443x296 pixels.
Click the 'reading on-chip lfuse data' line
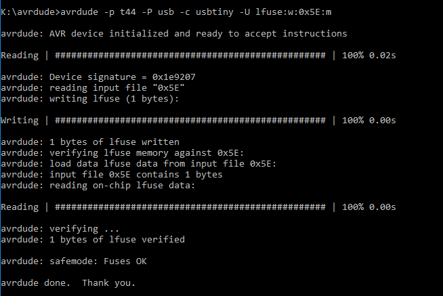pos(98,186)
